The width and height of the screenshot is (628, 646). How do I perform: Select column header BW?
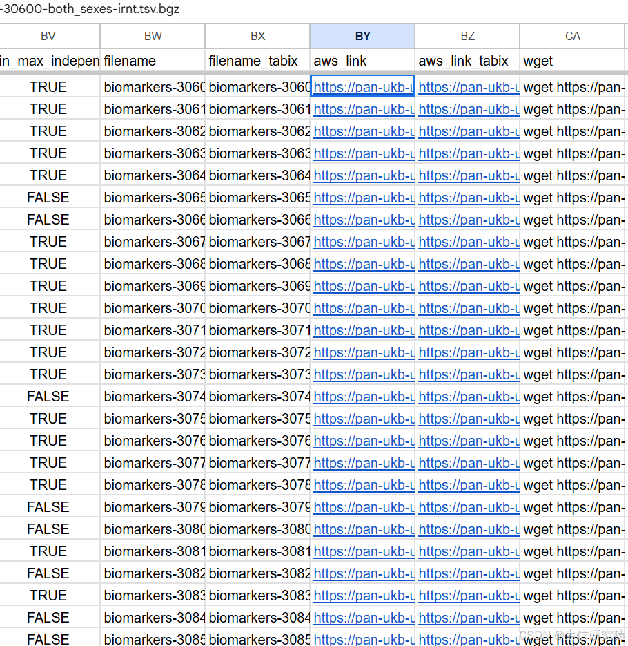tap(153, 36)
